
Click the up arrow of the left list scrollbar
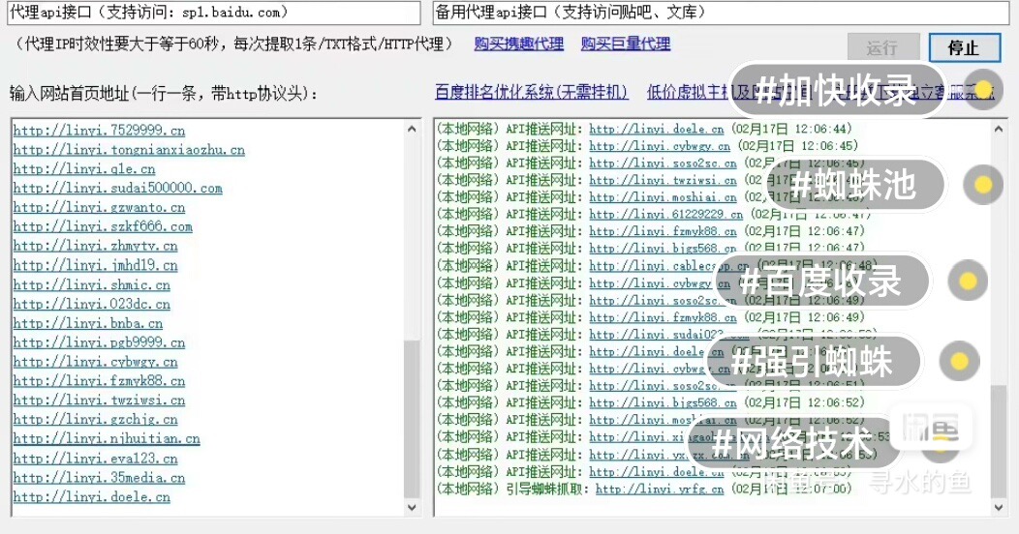pyautogui.click(x=412, y=128)
